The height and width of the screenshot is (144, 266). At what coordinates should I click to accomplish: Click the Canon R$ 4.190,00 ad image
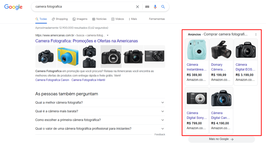coord(221,98)
